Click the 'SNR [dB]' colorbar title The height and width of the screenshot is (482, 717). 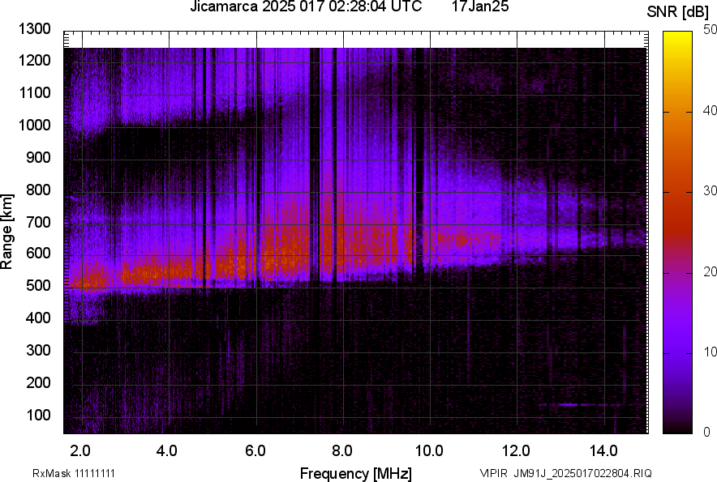pos(678,12)
